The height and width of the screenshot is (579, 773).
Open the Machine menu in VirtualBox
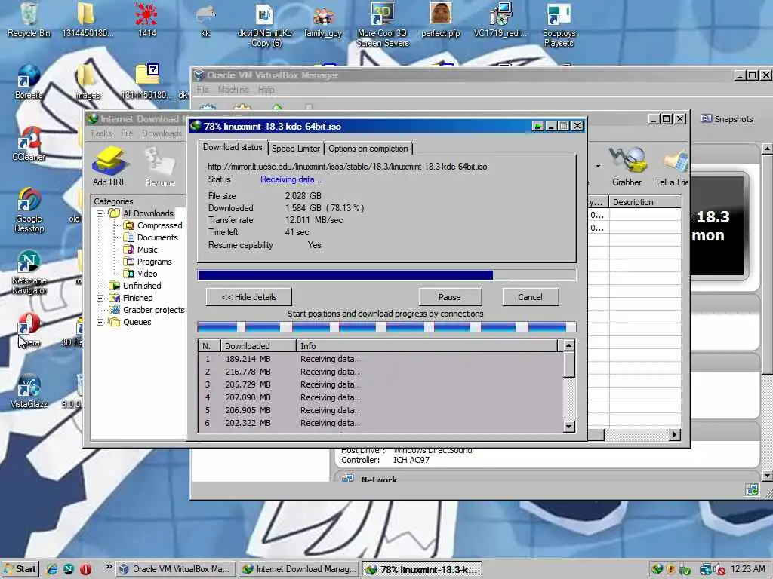coord(233,90)
